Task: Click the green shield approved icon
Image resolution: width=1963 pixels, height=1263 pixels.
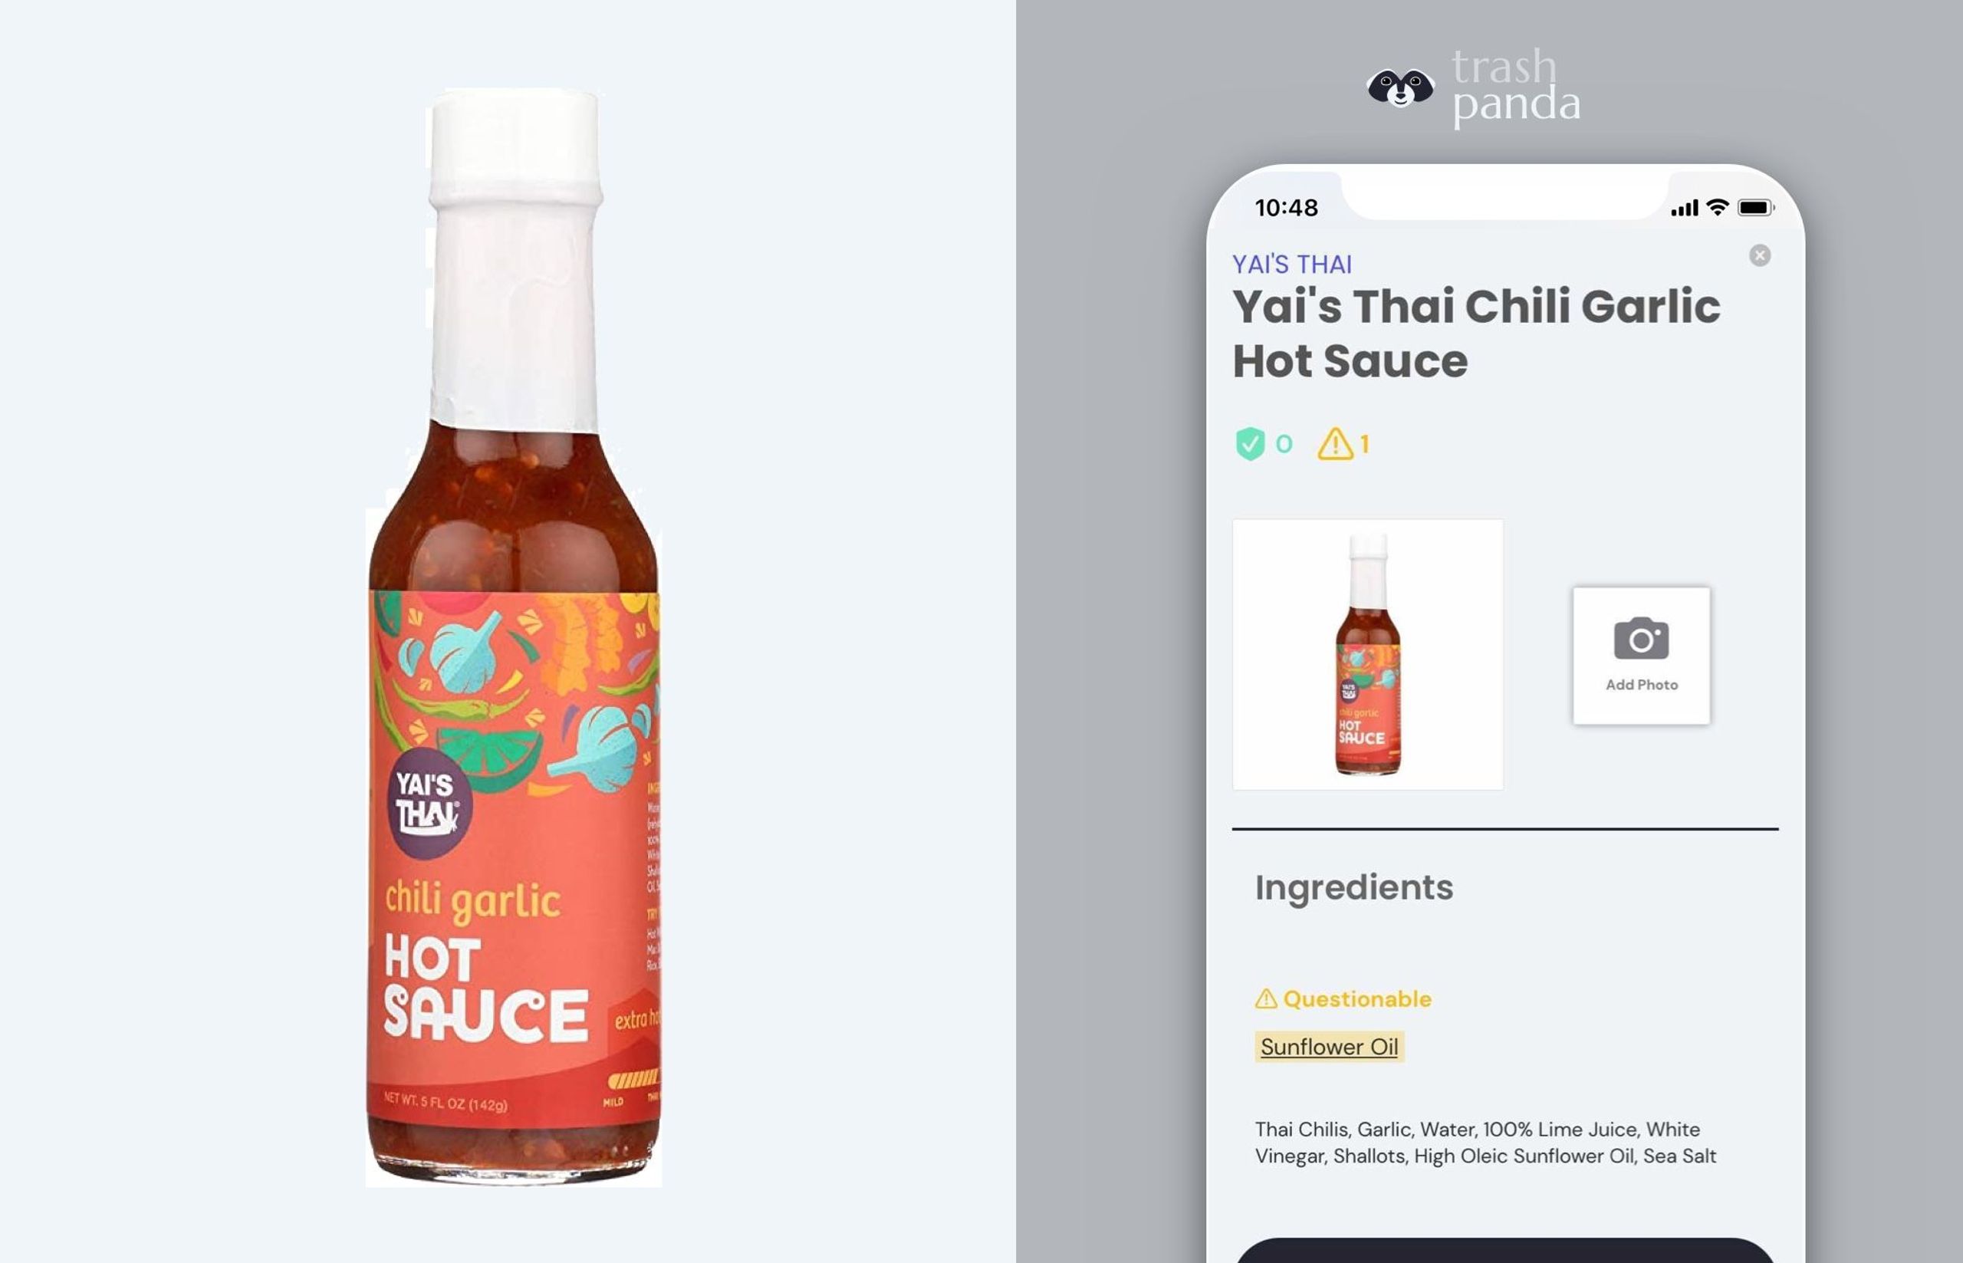Action: pyautogui.click(x=1250, y=444)
